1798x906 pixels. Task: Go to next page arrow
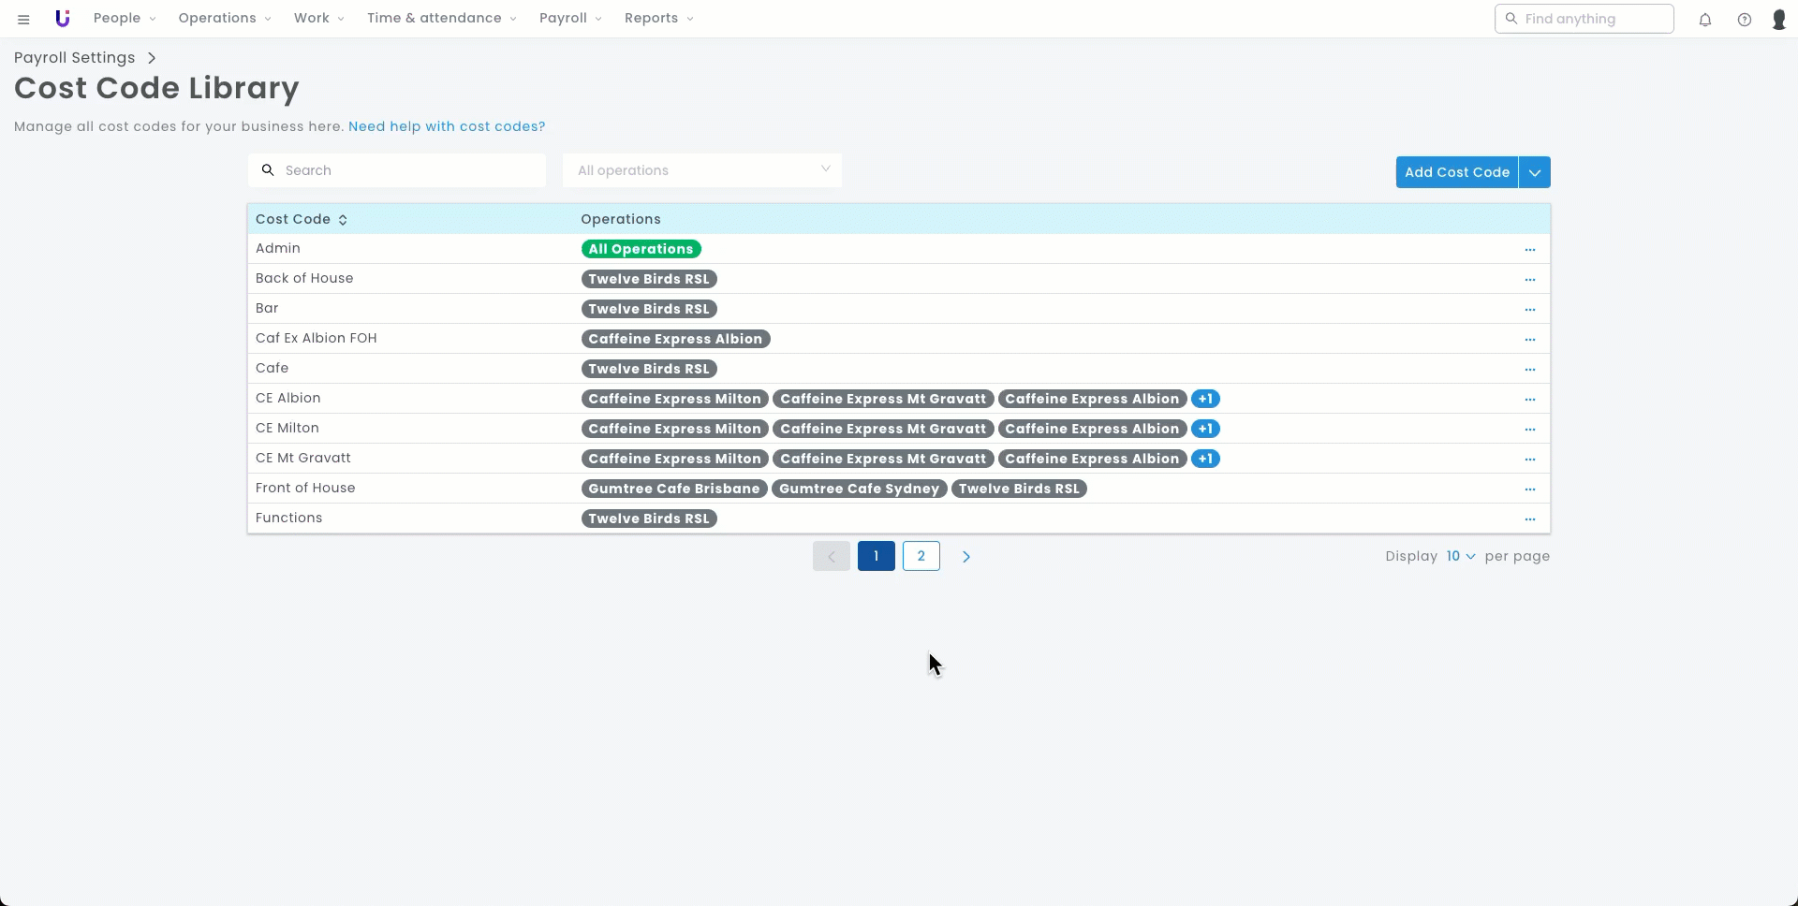966,557
